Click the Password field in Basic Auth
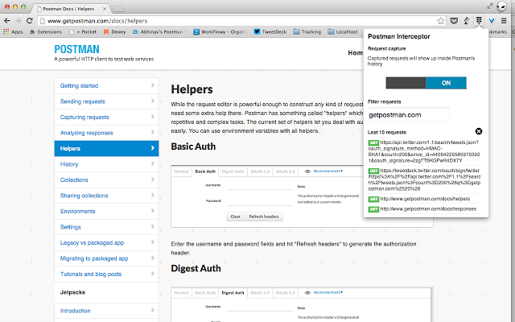 pos(260,201)
